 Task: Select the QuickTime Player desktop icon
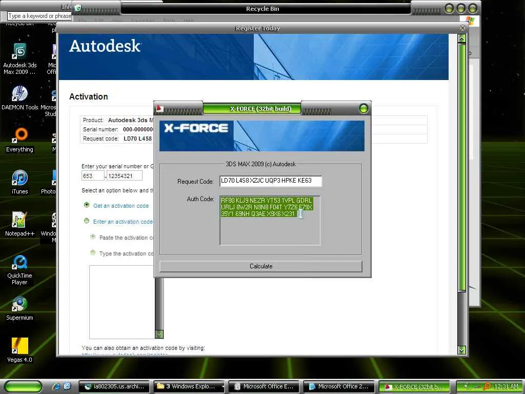click(x=20, y=270)
